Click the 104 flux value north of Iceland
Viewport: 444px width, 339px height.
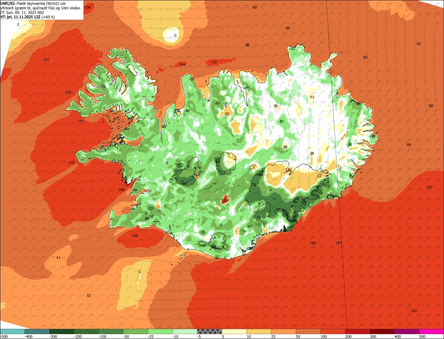182,64
